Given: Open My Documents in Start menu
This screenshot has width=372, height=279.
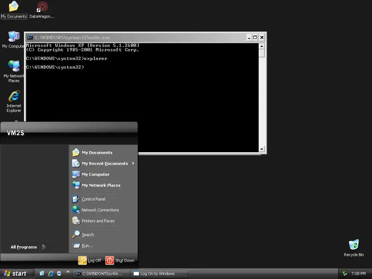Looking at the screenshot, I should (103, 153).
